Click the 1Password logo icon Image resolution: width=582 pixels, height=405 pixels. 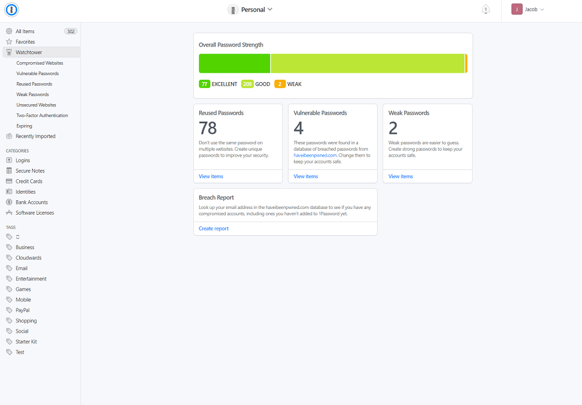[x=12, y=10]
